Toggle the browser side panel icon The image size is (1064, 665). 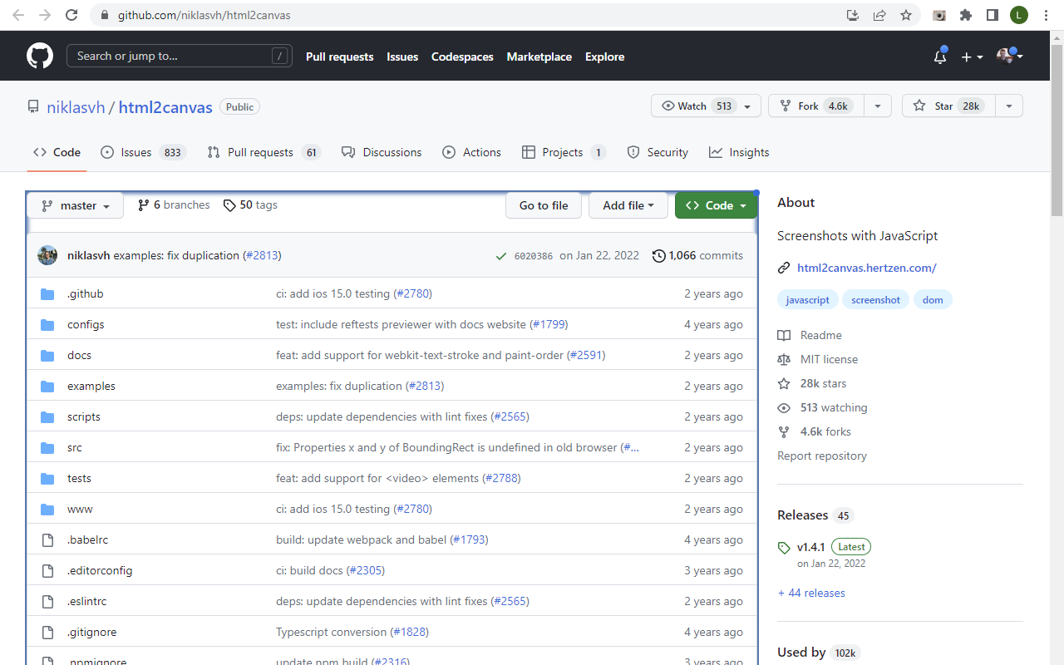click(x=993, y=15)
